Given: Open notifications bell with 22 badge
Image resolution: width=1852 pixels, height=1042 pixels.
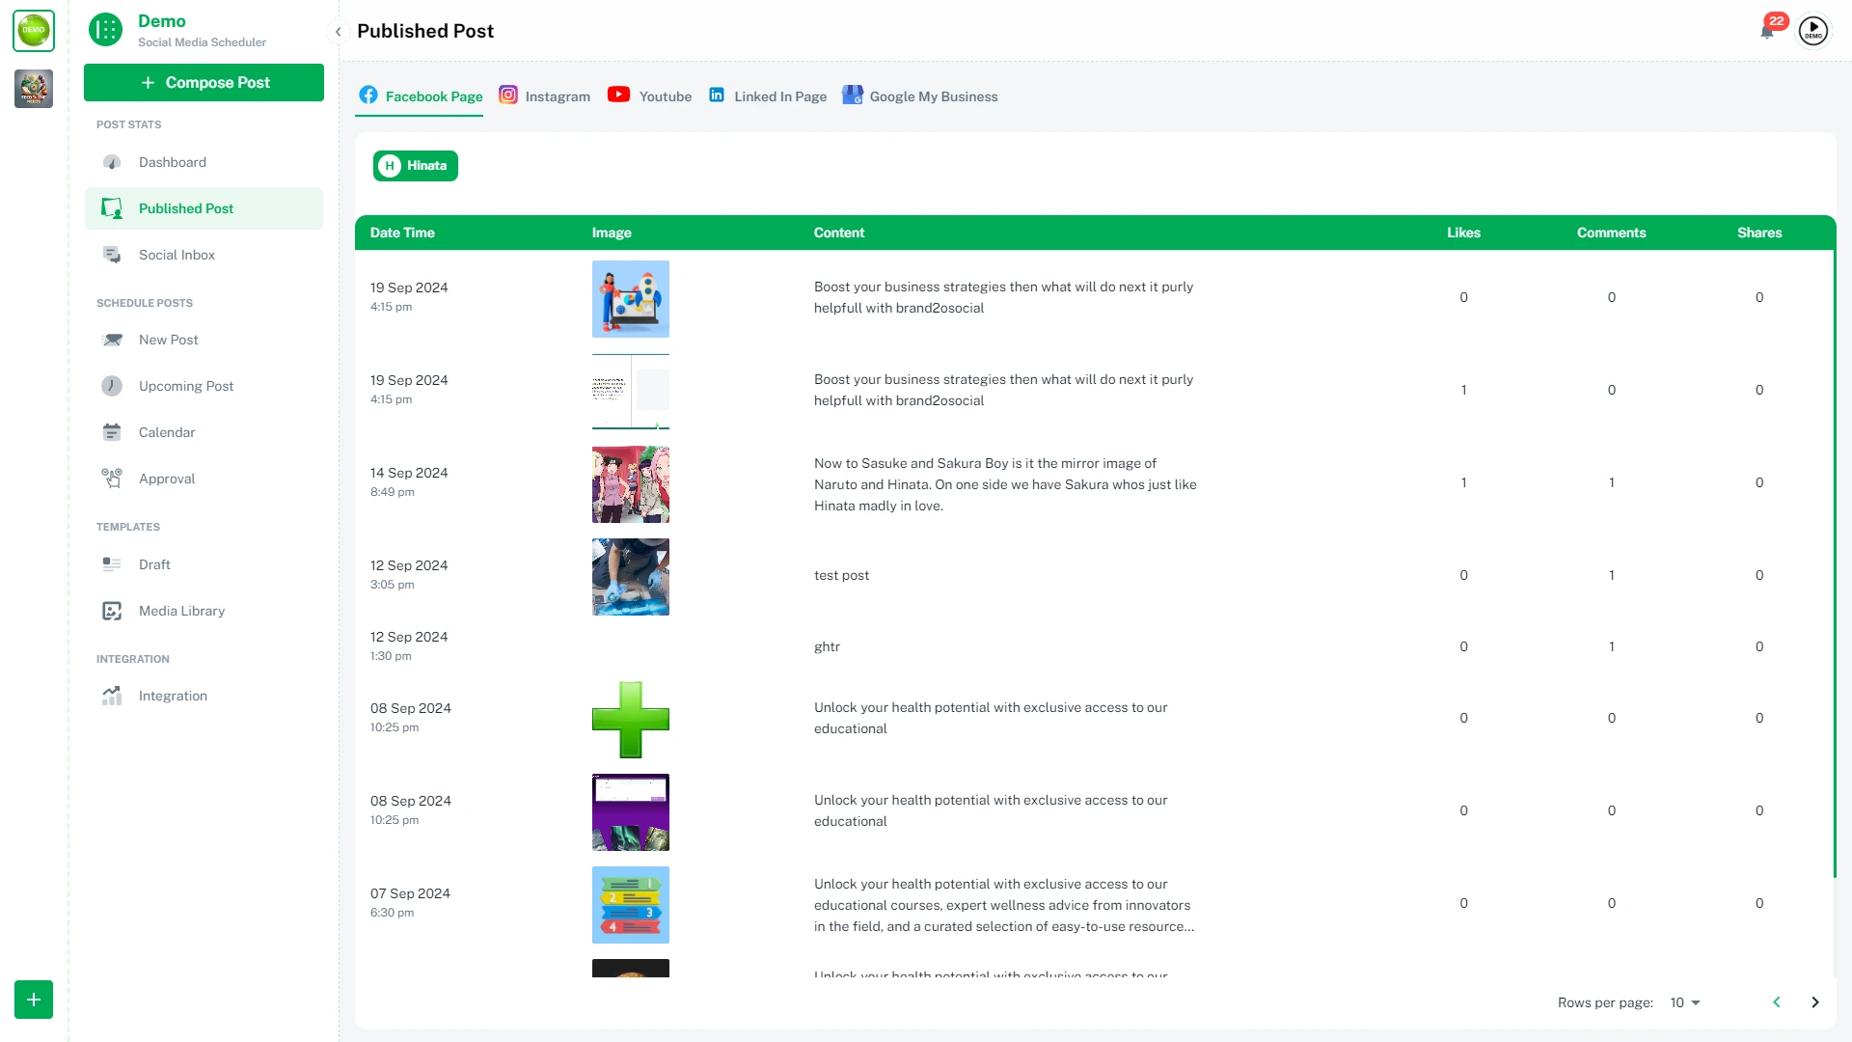Looking at the screenshot, I should (1767, 30).
